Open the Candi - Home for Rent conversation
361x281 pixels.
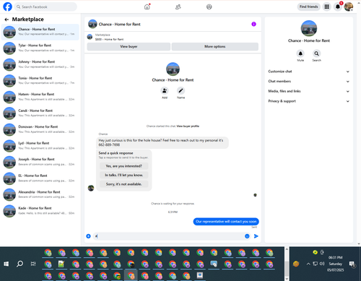coord(40,113)
